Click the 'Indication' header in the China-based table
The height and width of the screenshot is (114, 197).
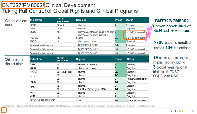pyautogui.click(x=36, y=59)
